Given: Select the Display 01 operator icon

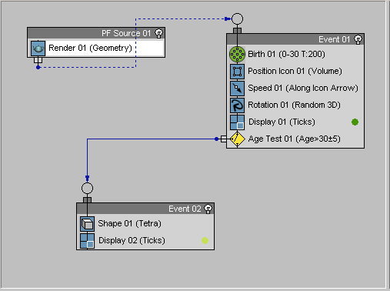Looking at the screenshot, I should [237, 122].
